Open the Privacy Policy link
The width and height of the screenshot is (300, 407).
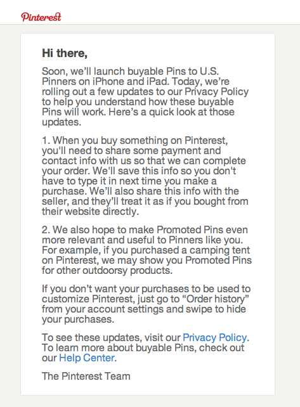214,337
